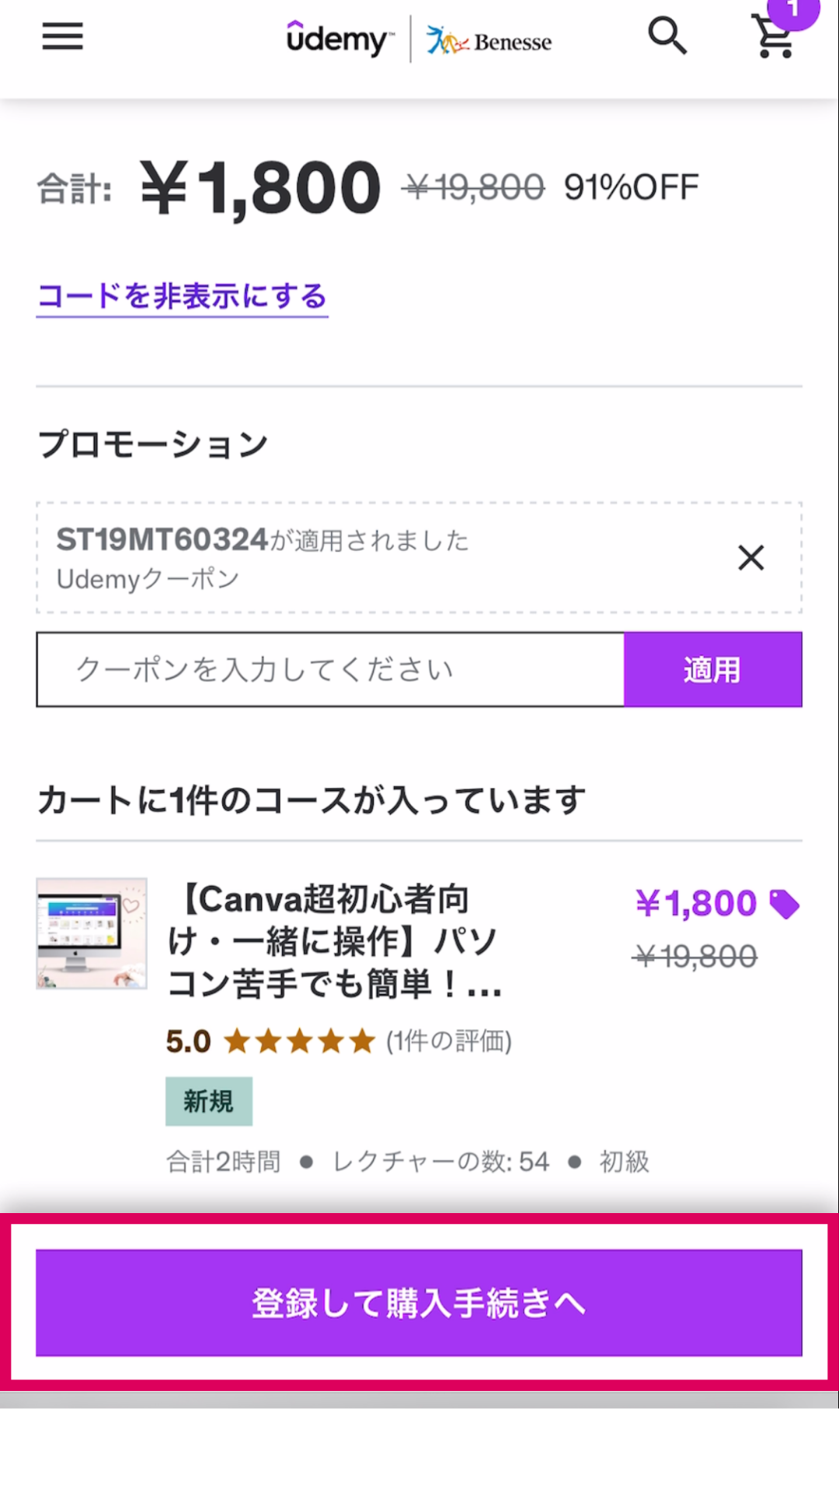Tap the Benesse logo
Image resolution: width=839 pixels, height=1492 pixels.
[x=489, y=40]
